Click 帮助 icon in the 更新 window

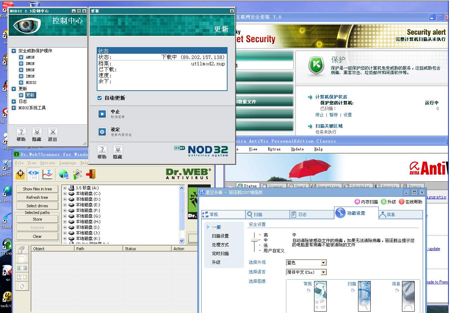point(102,150)
